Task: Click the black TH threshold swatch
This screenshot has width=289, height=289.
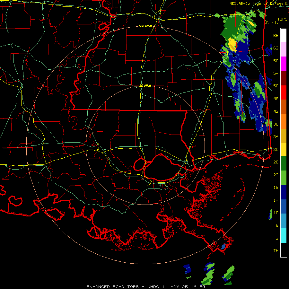Action: (284, 250)
